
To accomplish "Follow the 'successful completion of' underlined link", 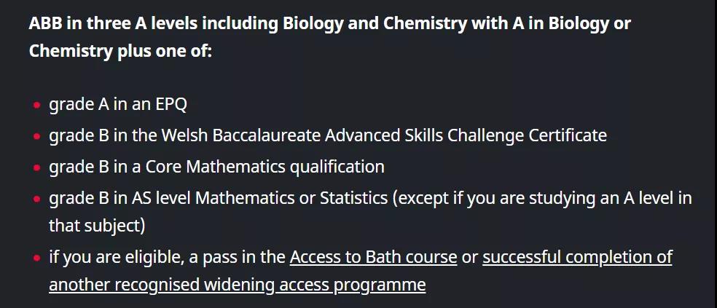I will [577, 257].
